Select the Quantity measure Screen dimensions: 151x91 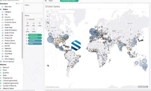(x=6, y=73)
